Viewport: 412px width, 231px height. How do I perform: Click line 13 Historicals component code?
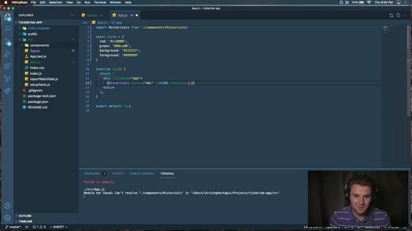click(x=151, y=83)
